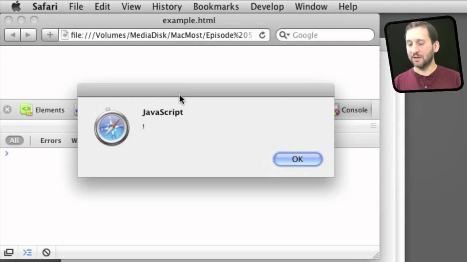Select the All filter in console

(x=14, y=140)
